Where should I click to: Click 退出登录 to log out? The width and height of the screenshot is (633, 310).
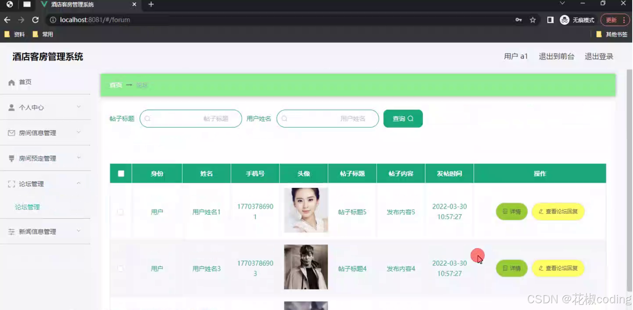(599, 57)
